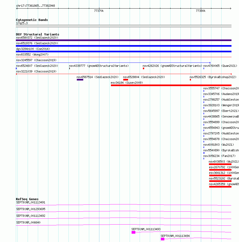Image resolution: width=239 pixels, height=242 pixels.
Task: Click the small black marker under nsv4339777
Action: click(x=70, y=68)
